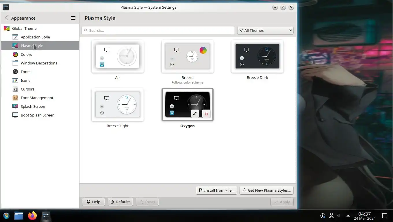Select the Breeze plasma style thumbnail
Viewport: 393px width, 222px height.
point(188,56)
